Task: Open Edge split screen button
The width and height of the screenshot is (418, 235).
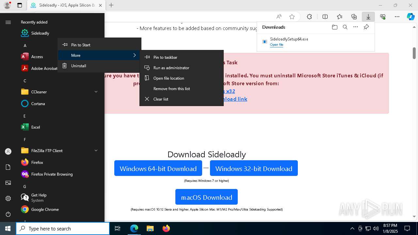Action: (x=325, y=17)
